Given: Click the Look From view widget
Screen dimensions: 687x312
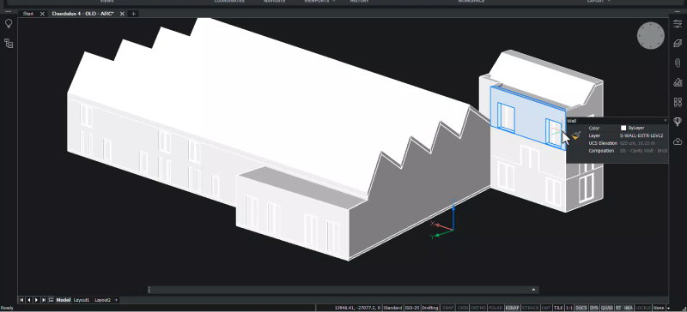Looking at the screenshot, I should click(x=651, y=35).
